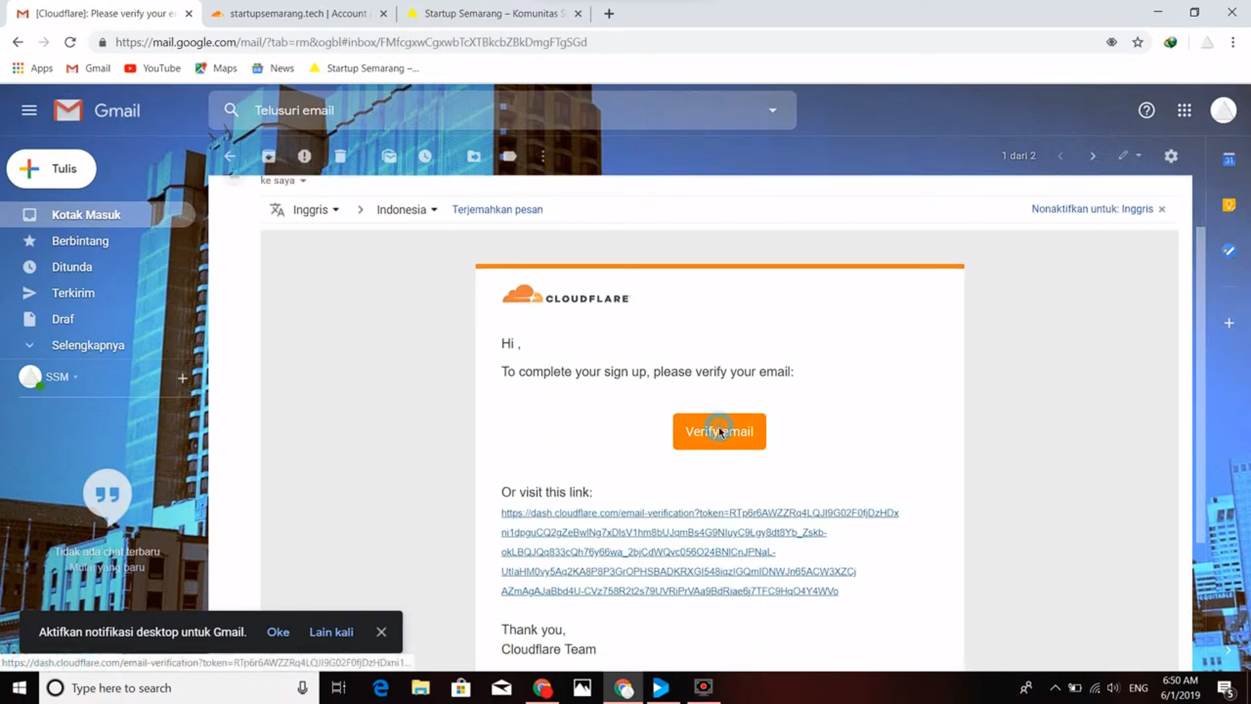
Task: Open the Draf folder
Action: (63, 319)
